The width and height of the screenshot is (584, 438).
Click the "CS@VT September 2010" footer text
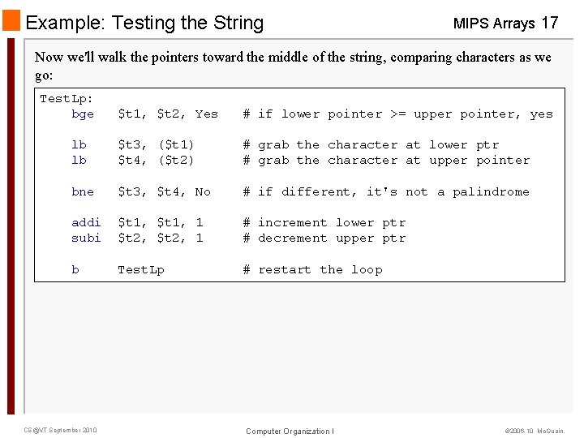pos(60,430)
